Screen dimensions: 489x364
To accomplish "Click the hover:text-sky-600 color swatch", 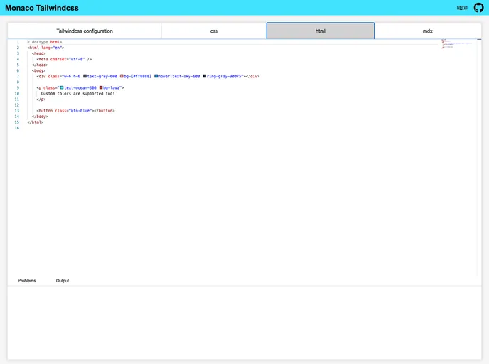I will point(156,76).
